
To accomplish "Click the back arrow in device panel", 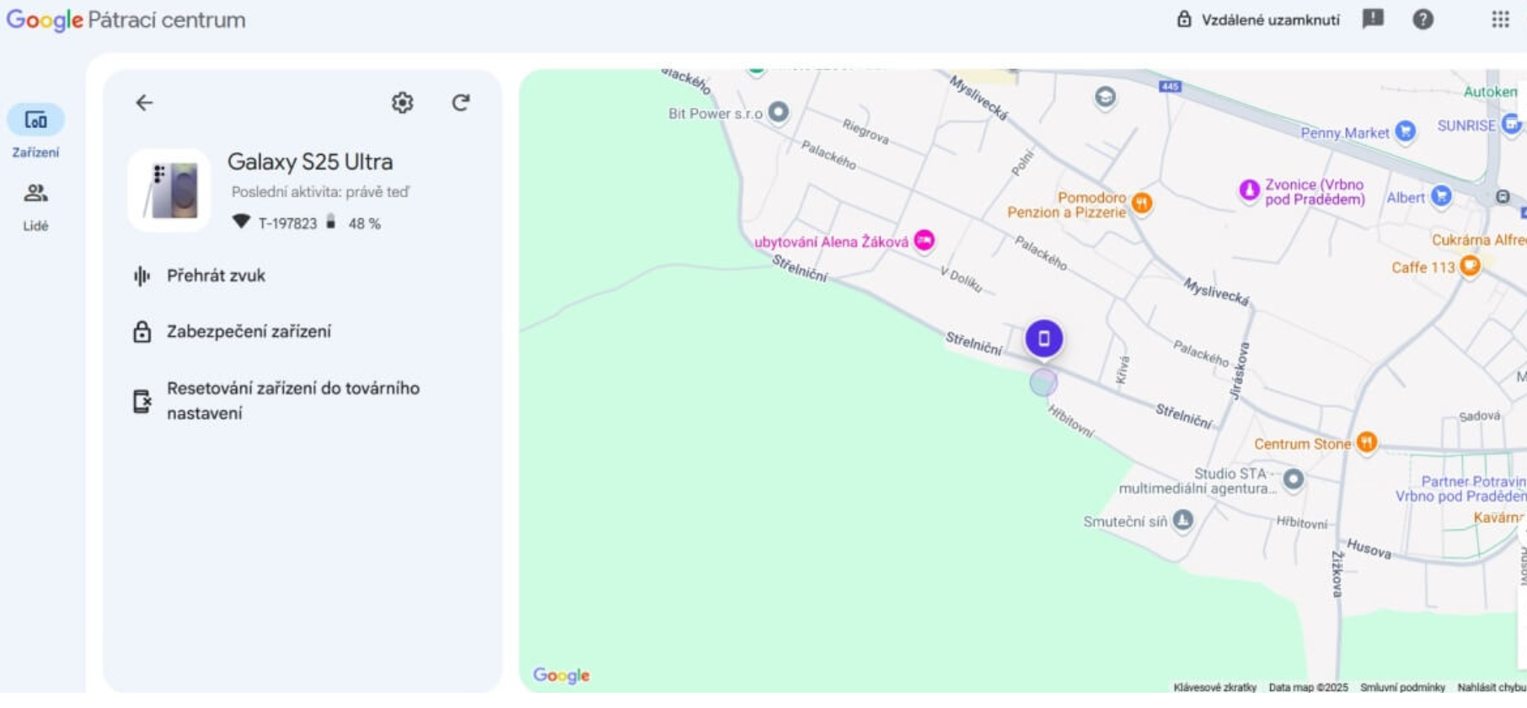I will 144,103.
